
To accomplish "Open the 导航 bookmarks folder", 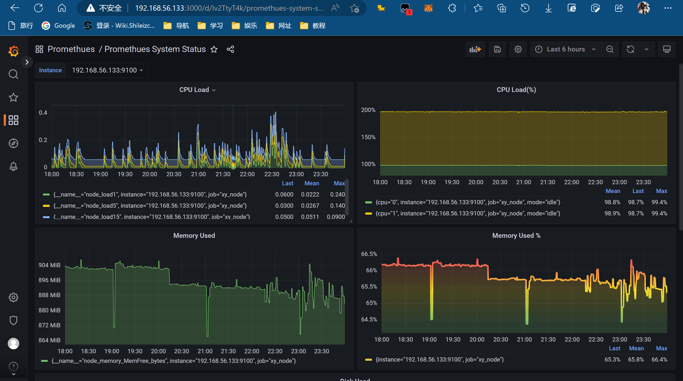I will pyautogui.click(x=176, y=26).
